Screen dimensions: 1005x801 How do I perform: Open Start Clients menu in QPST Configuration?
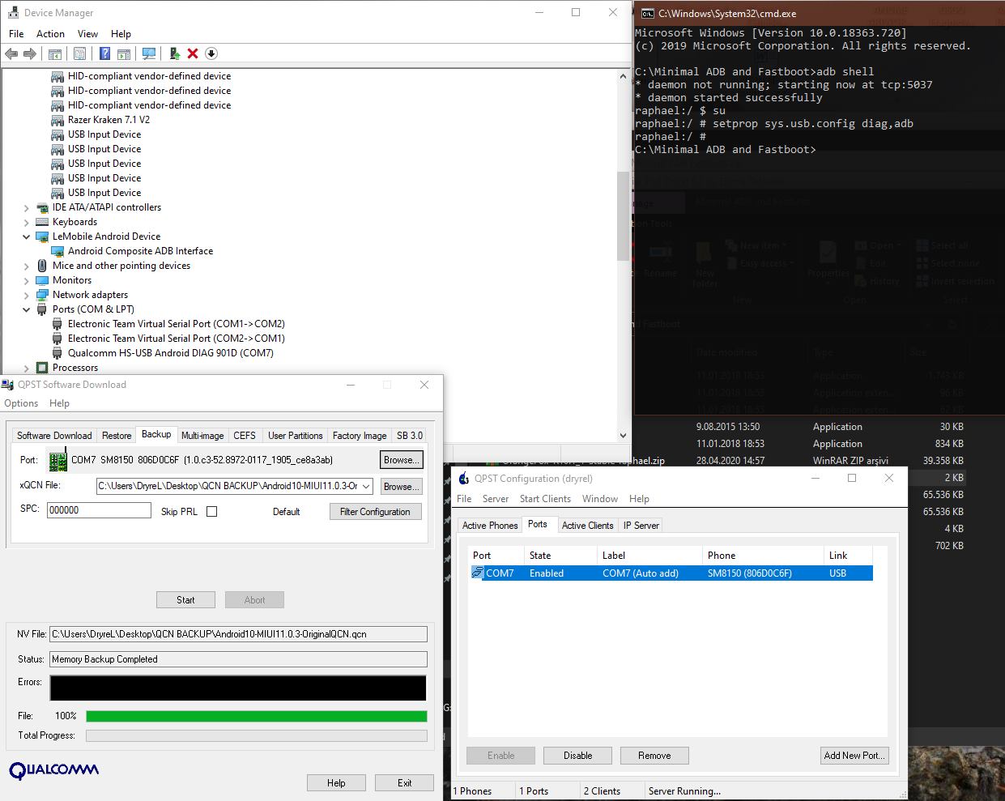(x=545, y=499)
